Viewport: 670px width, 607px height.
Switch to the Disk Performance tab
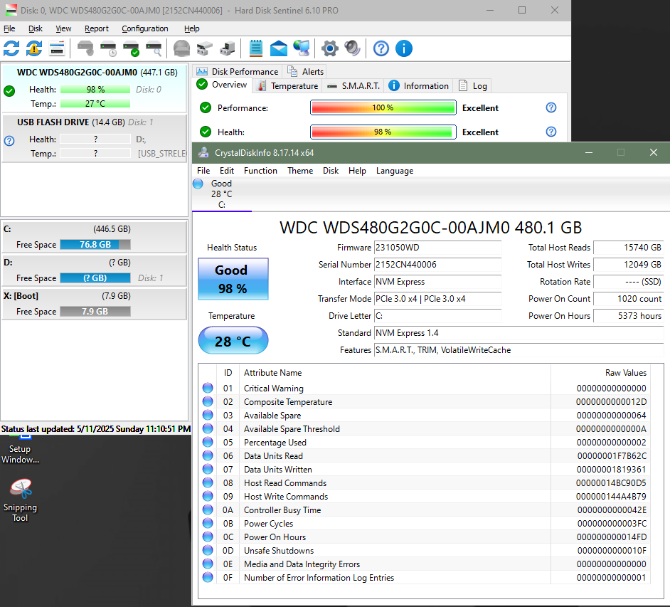pyautogui.click(x=238, y=71)
